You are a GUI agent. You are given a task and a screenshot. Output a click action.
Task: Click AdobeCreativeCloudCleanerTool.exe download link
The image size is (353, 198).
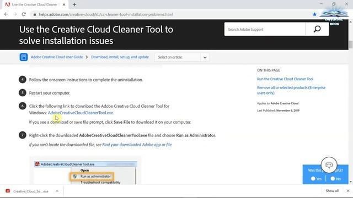(x=81, y=113)
